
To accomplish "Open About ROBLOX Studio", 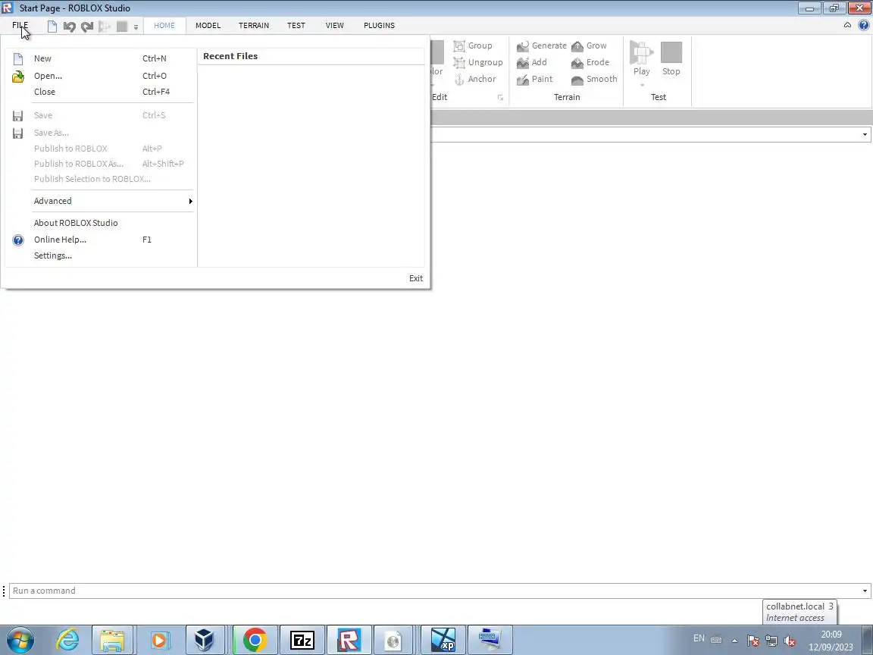I will 99,223.
